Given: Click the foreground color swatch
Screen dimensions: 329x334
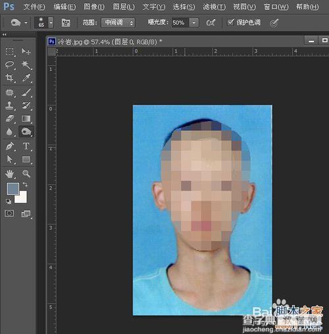Looking at the screenshot, I should pos(13,189).
